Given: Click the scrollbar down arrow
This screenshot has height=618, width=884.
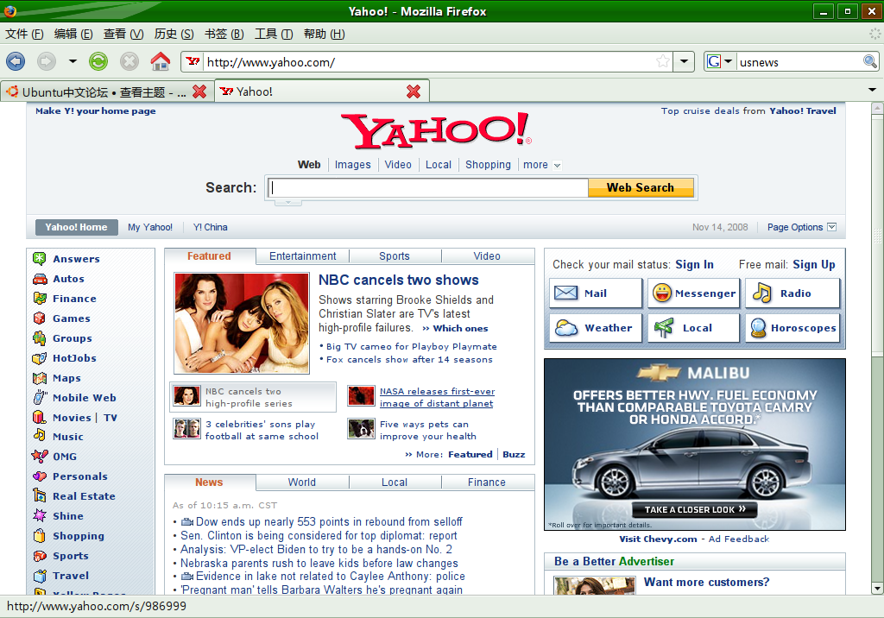Looking at the screenshot, I should (x=877, y=588).
